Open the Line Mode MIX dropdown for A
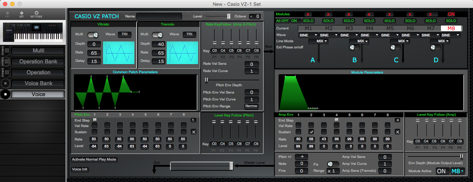 318,41
